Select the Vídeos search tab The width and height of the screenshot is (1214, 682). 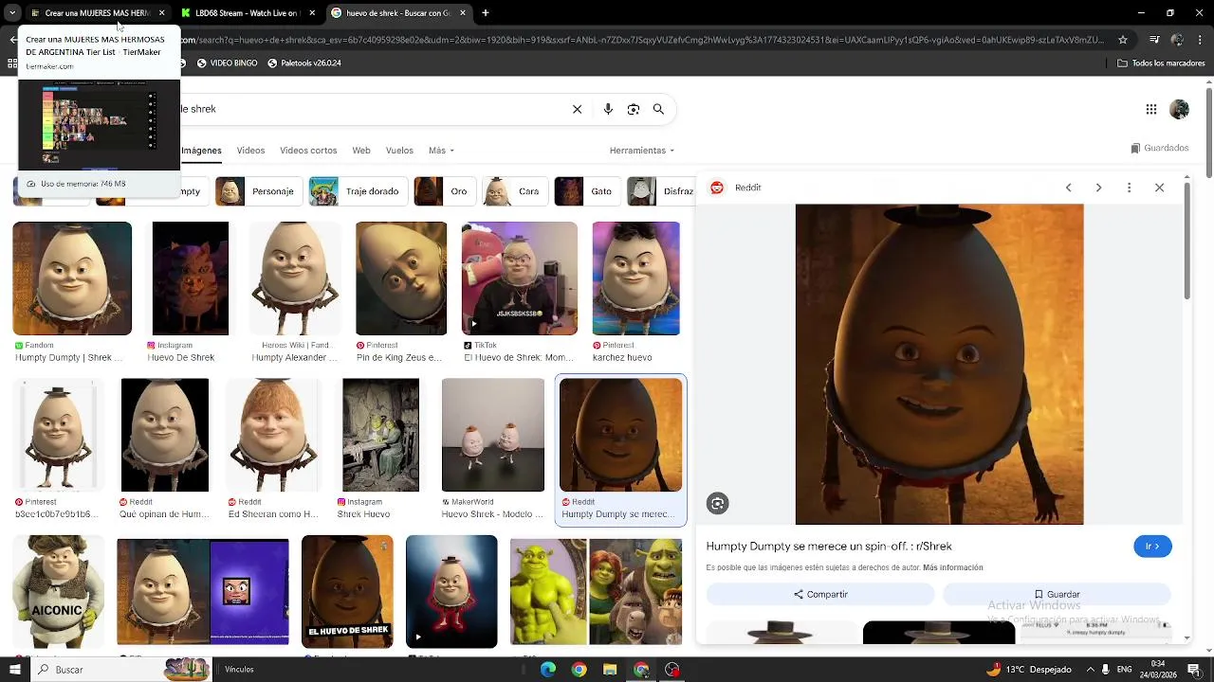pos(250,151)
